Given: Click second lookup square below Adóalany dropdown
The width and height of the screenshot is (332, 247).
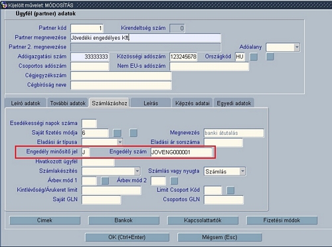Looking at the screenshot, I should 270,56.
